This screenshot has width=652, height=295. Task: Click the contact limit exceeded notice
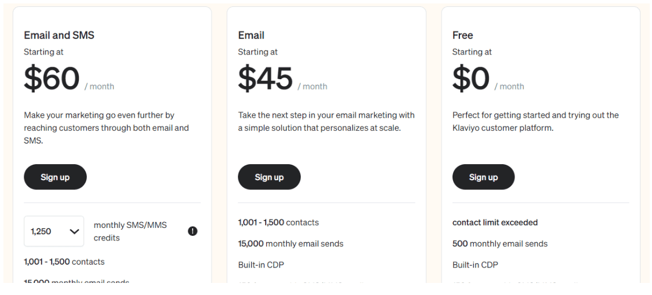click(x=495, y=222)
